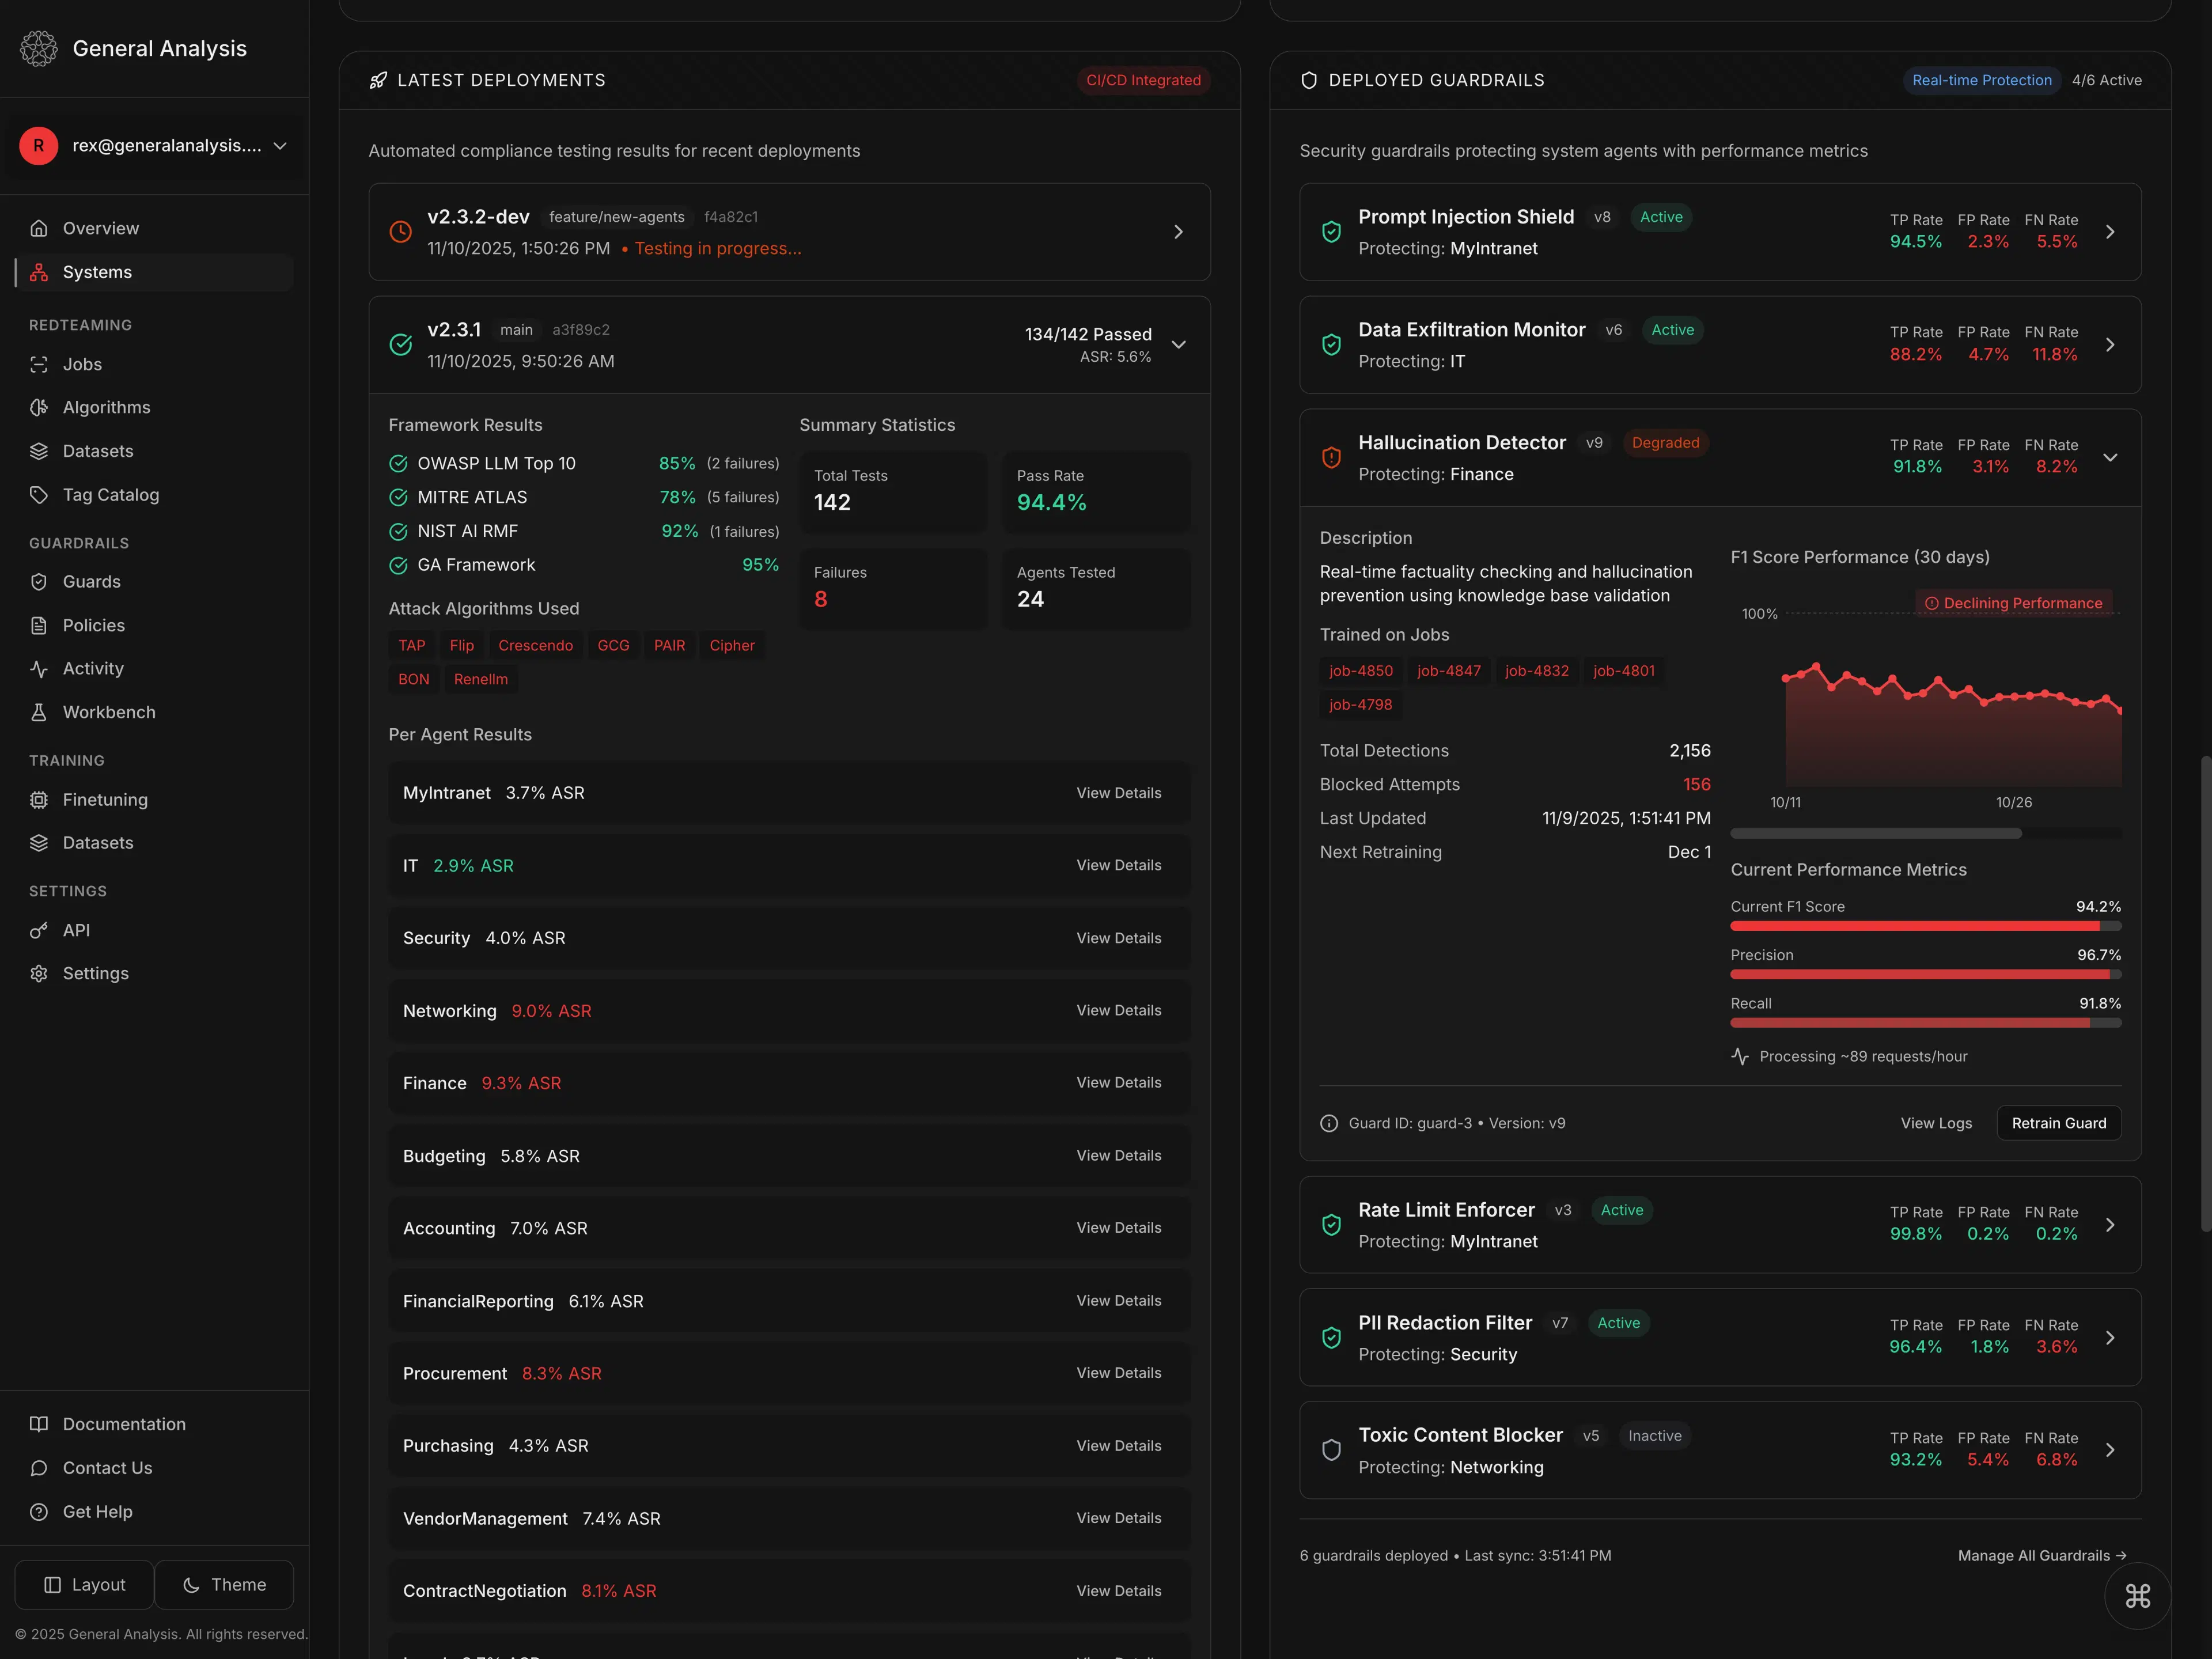
Task: Open Manage All Guardrails link
Action: pyautogui.click(x=2041, y=1555)
